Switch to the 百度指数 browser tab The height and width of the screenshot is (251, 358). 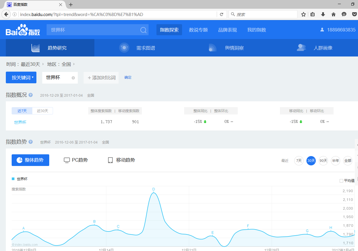coord(34,5)
